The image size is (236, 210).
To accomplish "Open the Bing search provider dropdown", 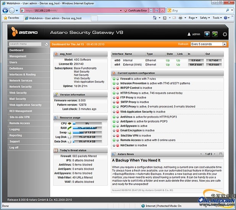I will pos(232,10).
